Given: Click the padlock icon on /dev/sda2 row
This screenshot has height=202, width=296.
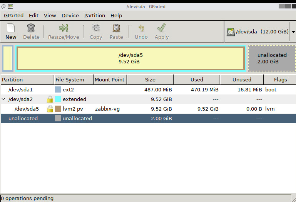Looking at the screenshot, I should click(x=50, y=99).
